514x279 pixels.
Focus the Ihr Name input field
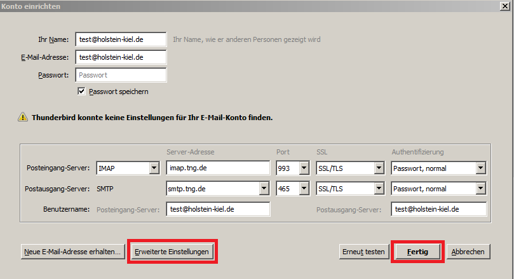(120, 39)
